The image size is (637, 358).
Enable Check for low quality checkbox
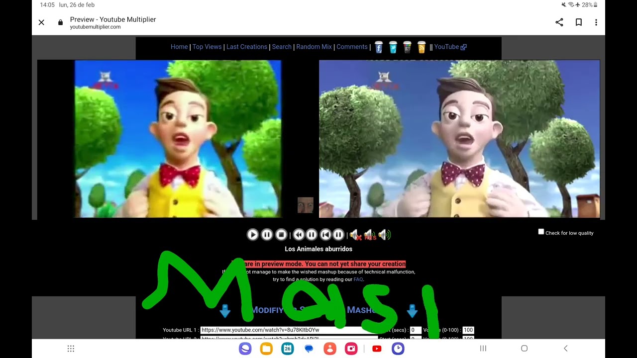(541, 232)
